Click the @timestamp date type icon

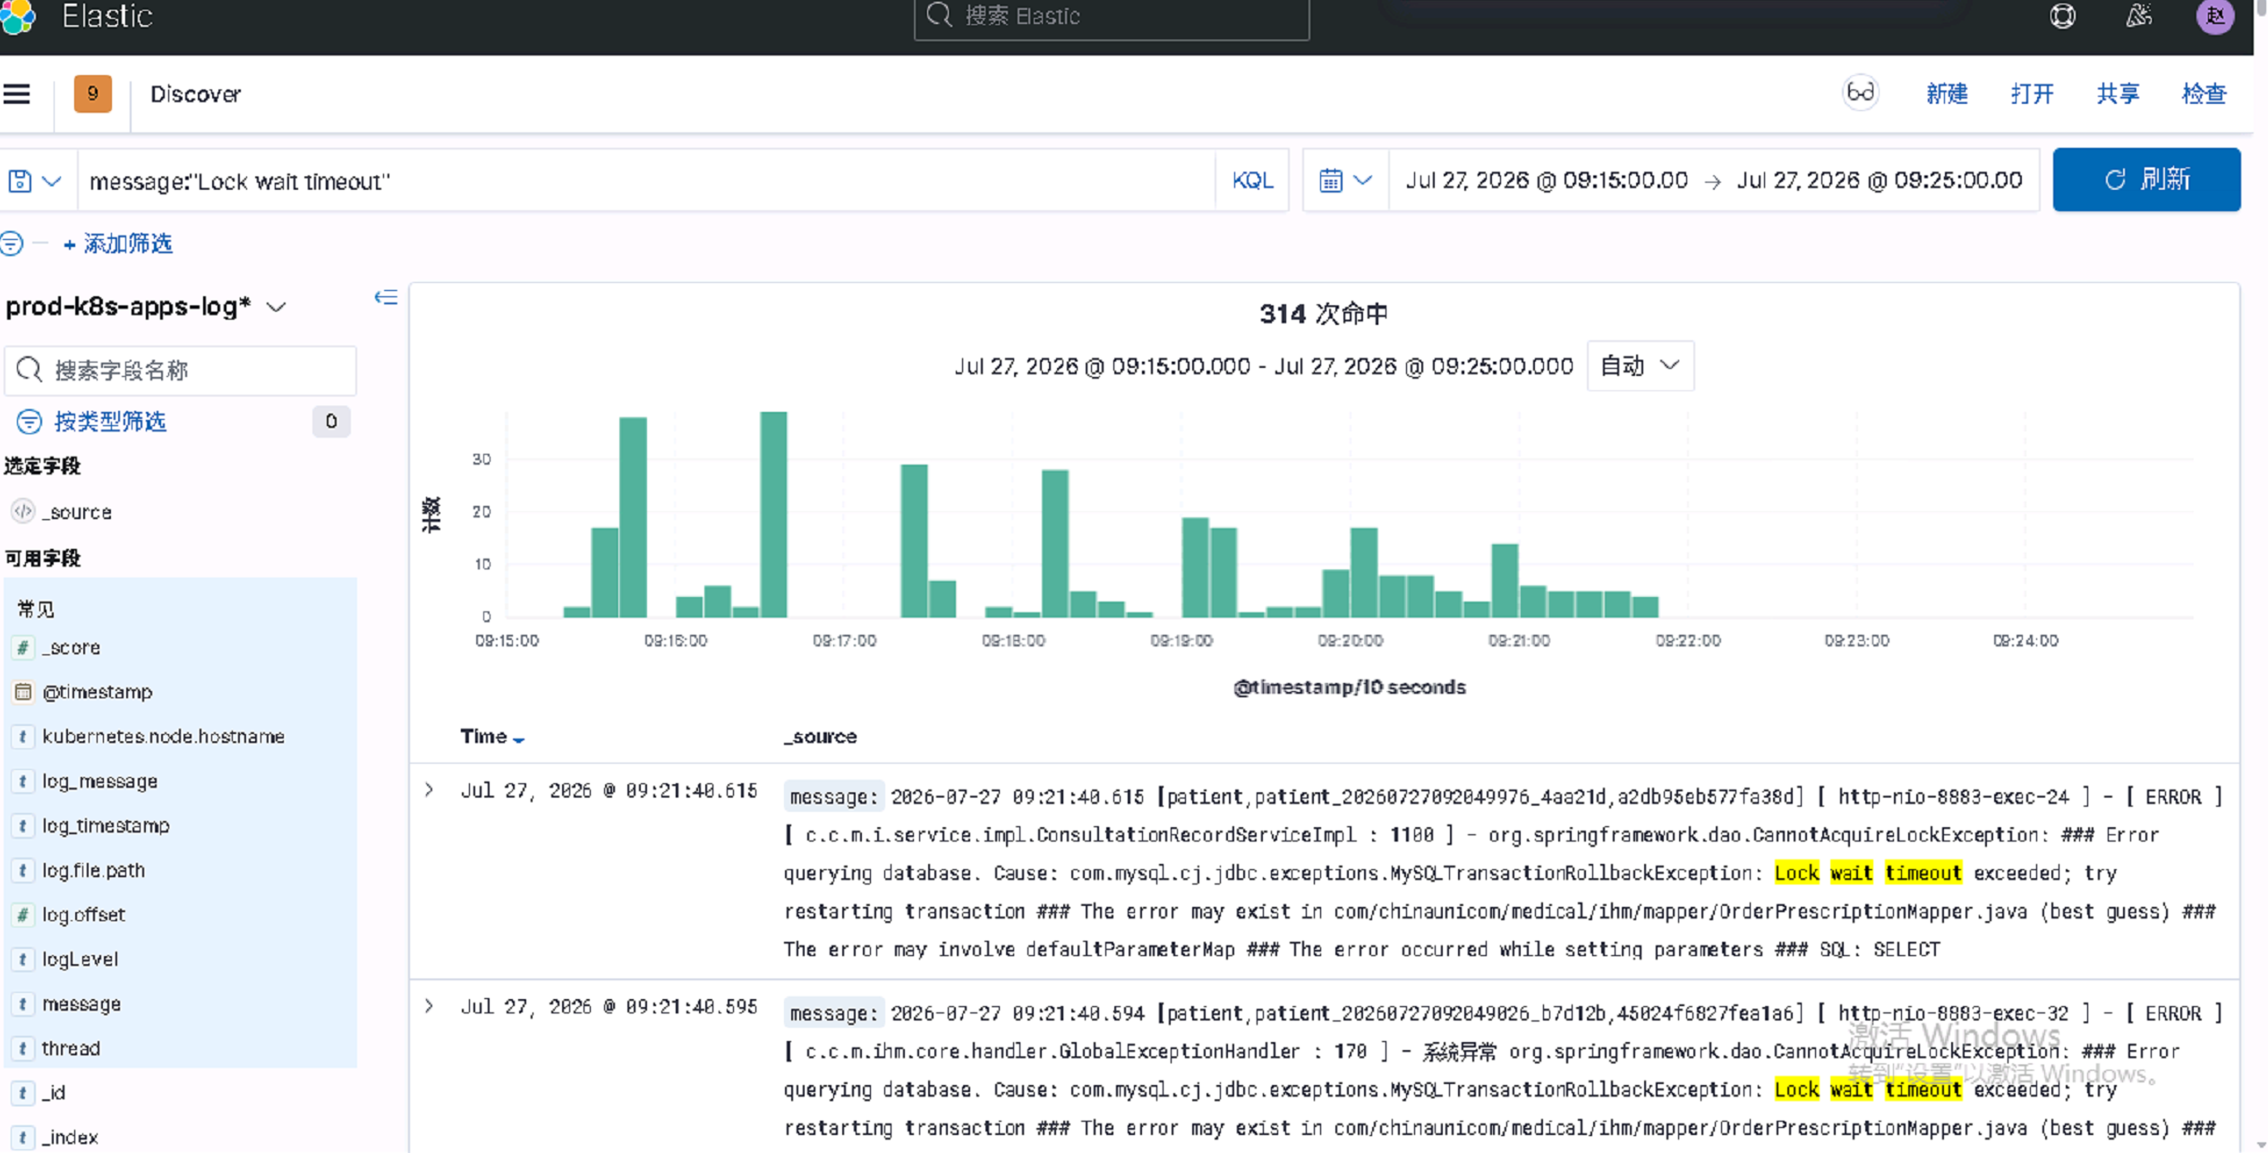click(x=22, y=692)
